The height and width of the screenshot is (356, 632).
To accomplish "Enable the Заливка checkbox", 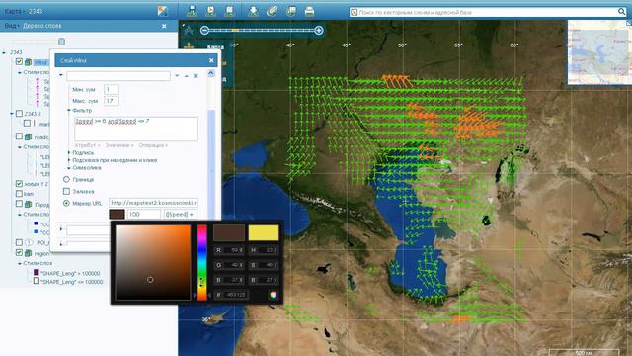I will point(66,191).
